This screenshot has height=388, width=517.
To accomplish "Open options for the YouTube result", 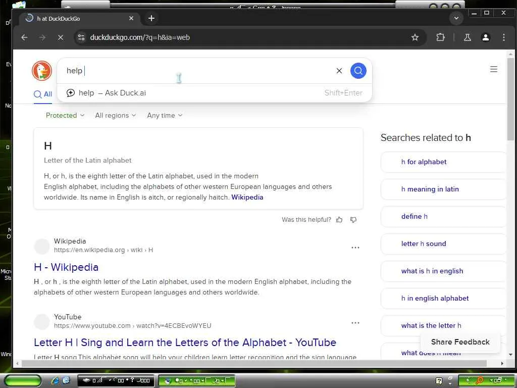I will 355,323.
